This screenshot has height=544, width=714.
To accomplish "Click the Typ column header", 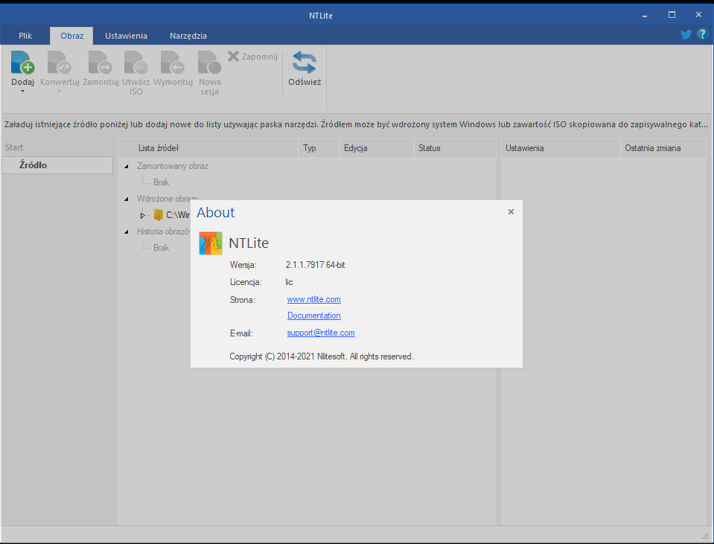I will [319, 148].
